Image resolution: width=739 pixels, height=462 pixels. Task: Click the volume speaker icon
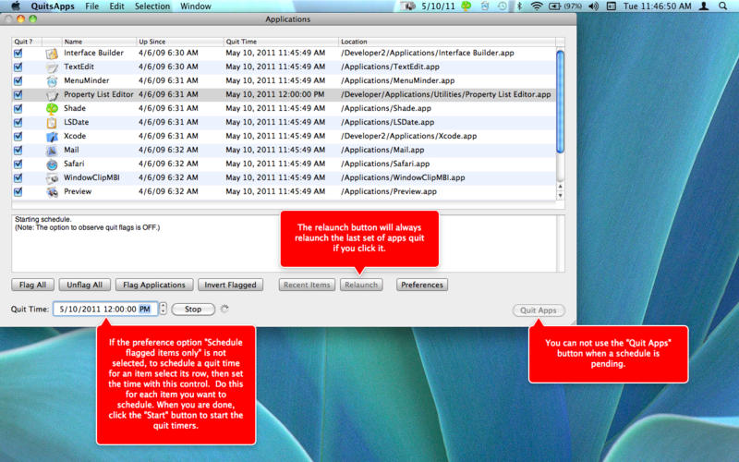point(593,6)
